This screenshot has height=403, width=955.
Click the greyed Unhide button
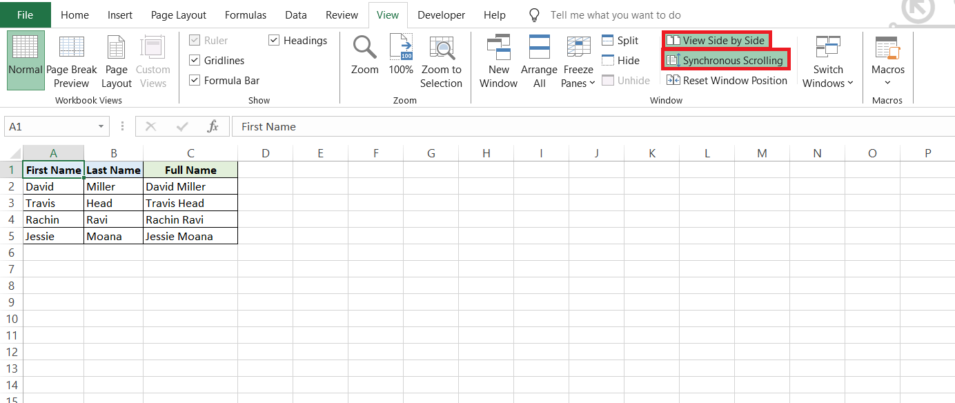click(x=626, y=81)
